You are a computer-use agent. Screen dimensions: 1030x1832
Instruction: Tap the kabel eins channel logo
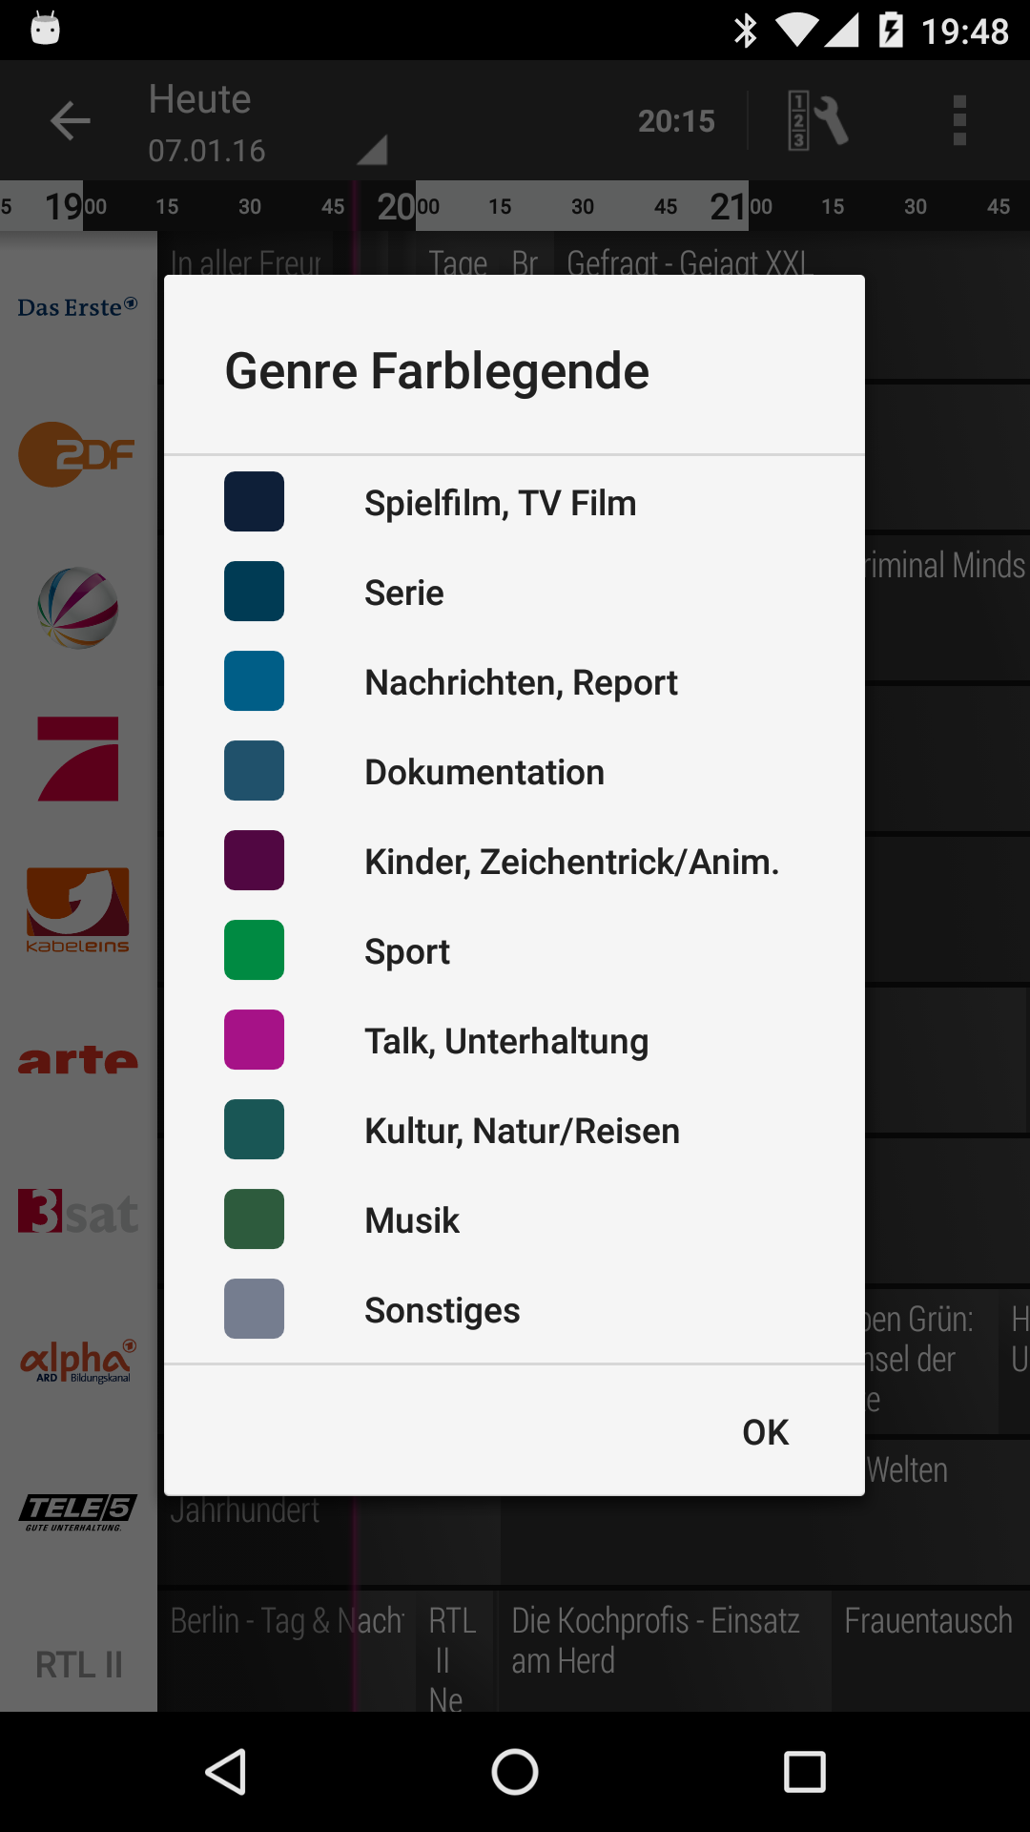[78, 909]
